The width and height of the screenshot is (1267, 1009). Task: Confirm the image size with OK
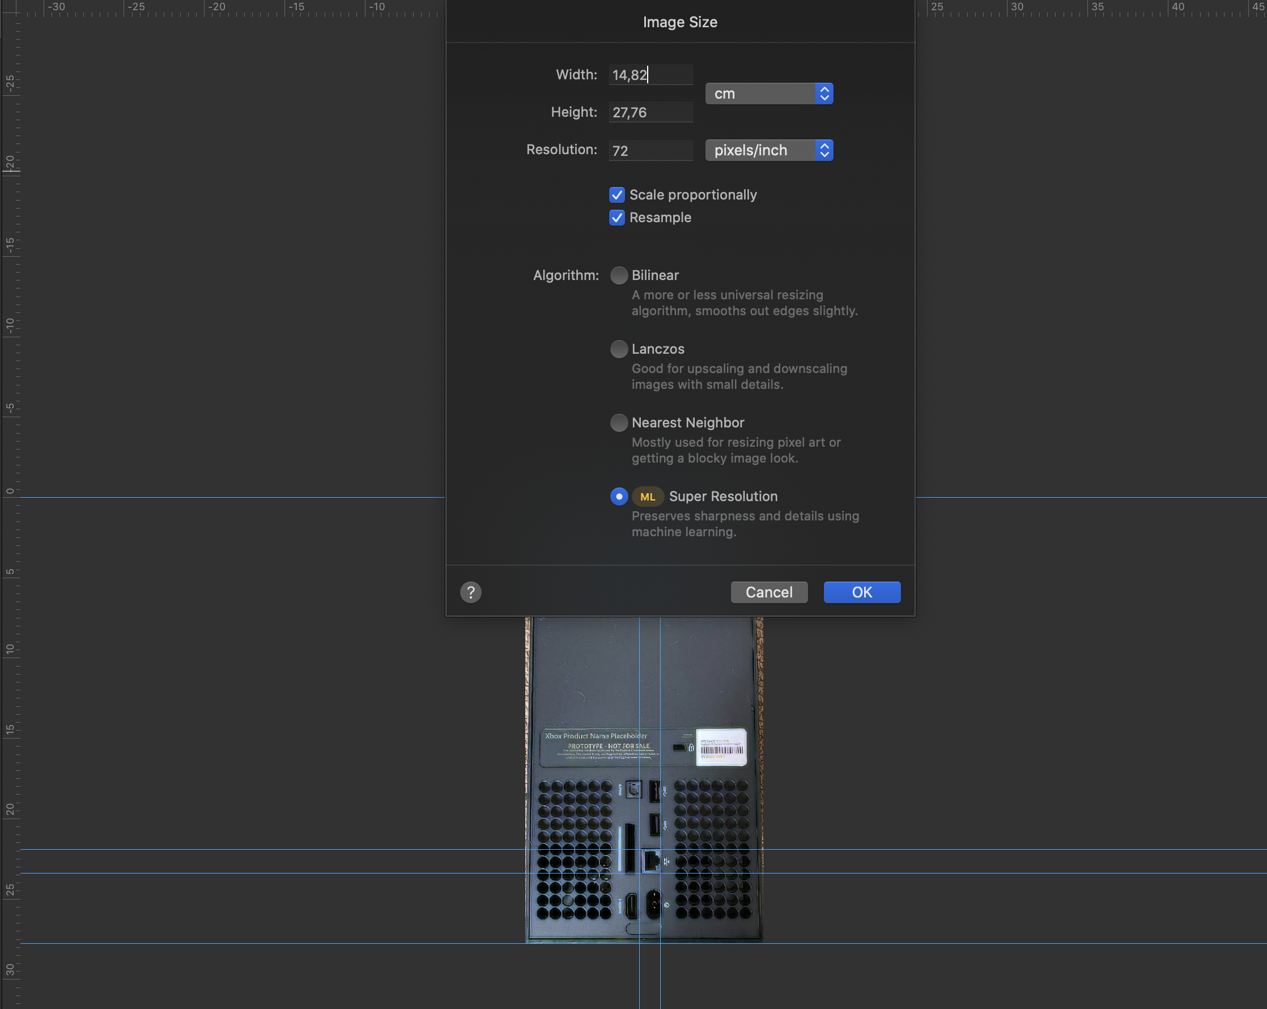861,592
